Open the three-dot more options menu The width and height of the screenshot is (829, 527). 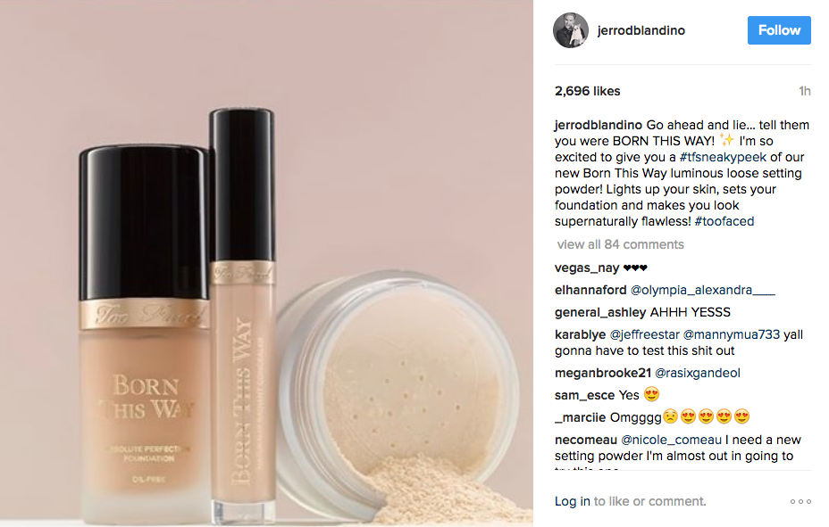800,501
